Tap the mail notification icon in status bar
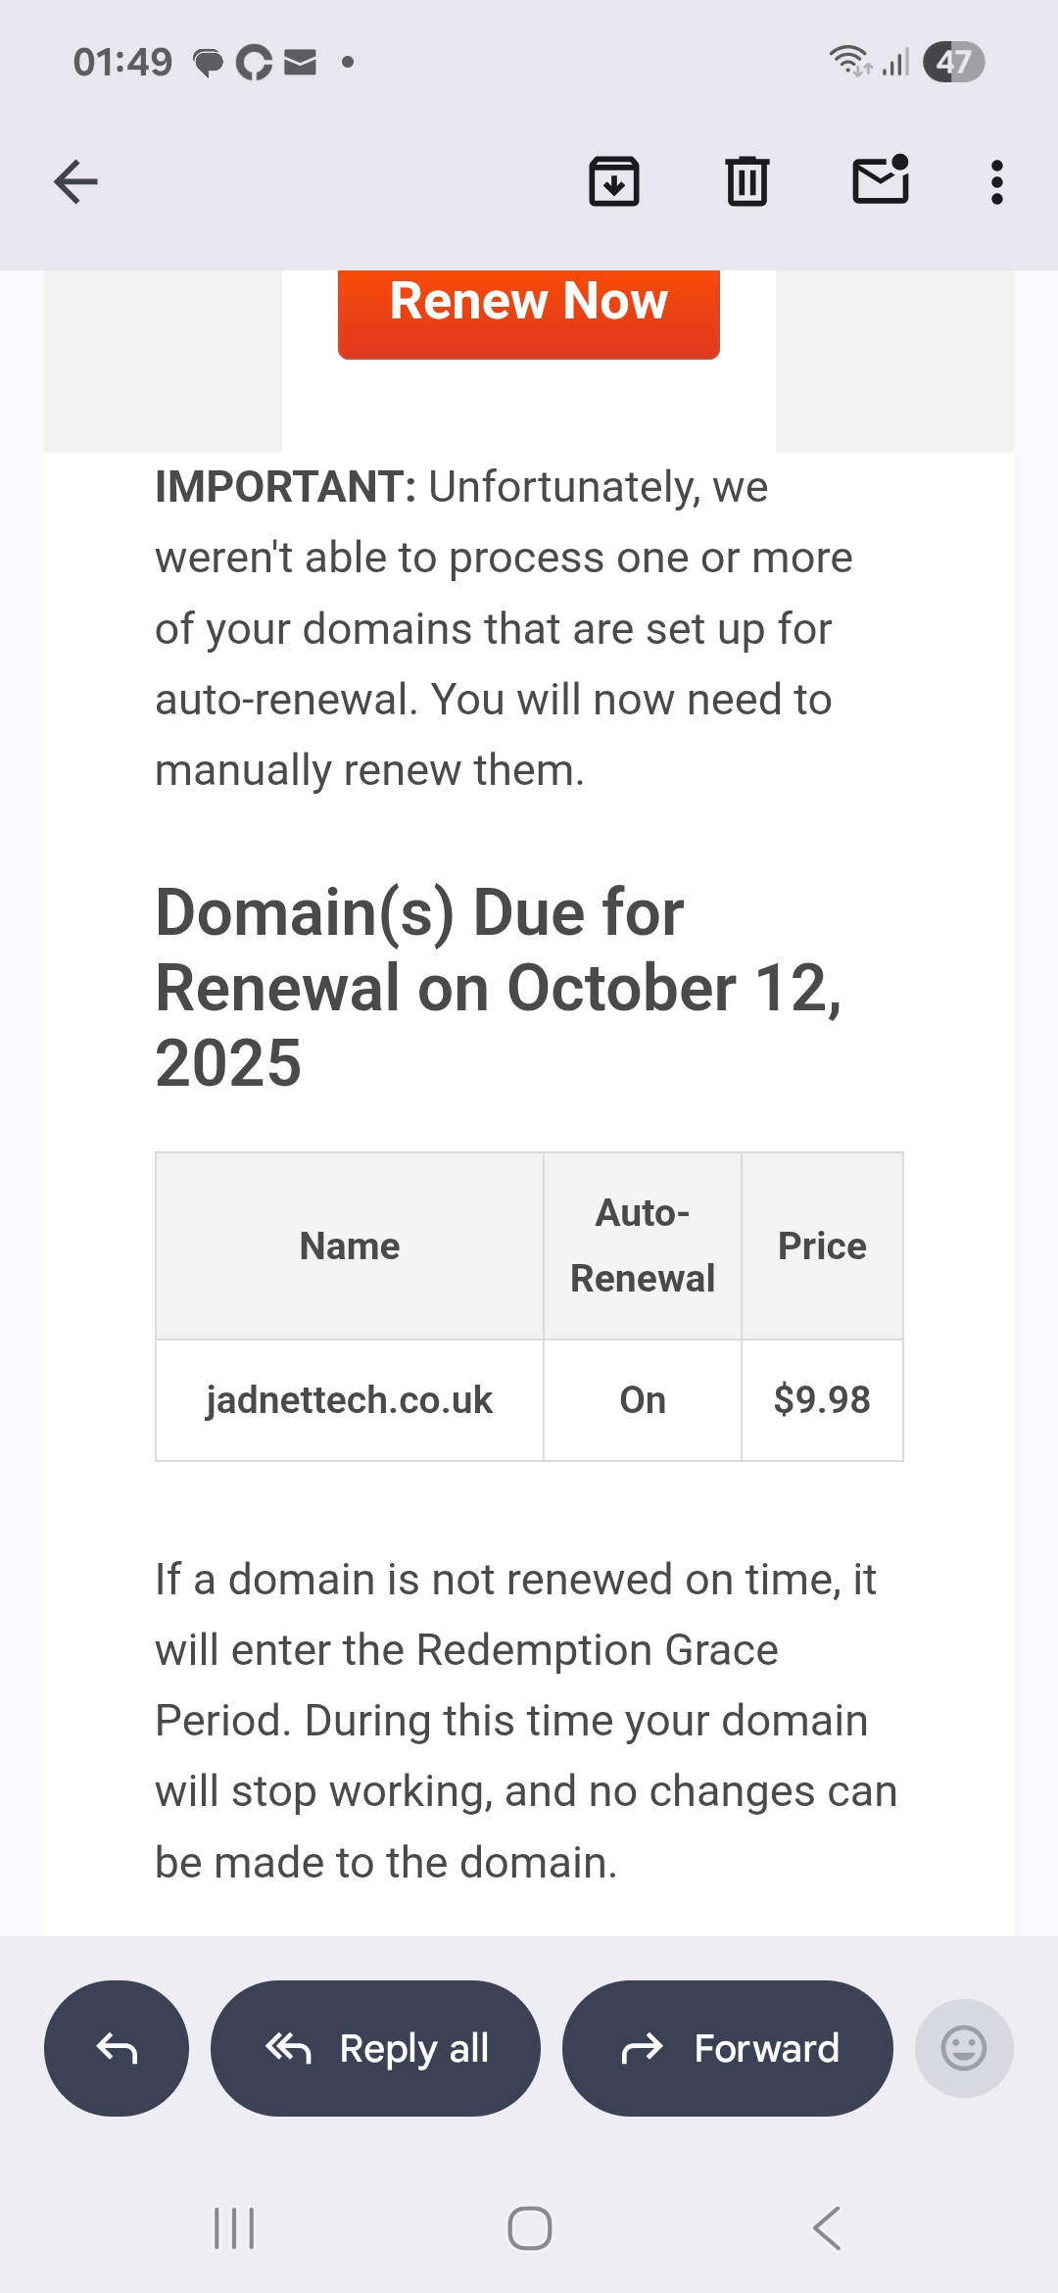Screen dimensions: 1058x2293 300,63
